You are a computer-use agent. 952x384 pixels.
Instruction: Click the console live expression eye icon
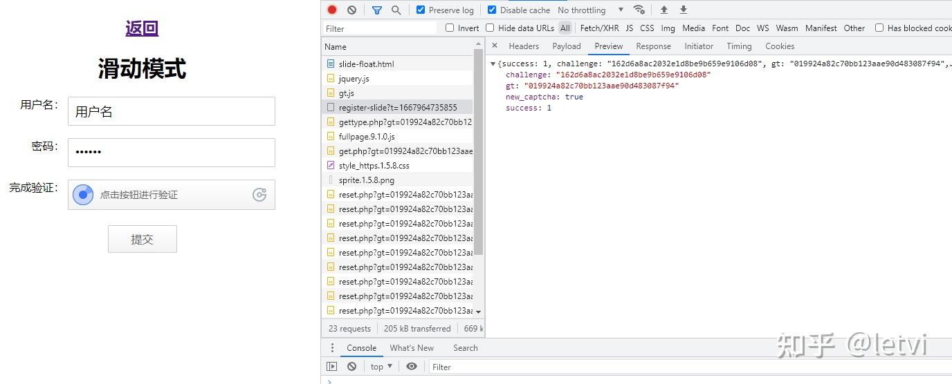(412, 367)
